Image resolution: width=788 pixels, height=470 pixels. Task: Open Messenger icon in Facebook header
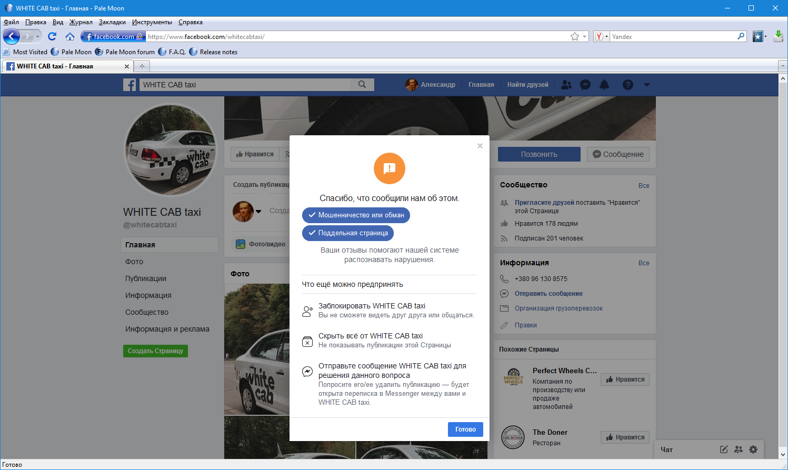[x=585, y=85]
